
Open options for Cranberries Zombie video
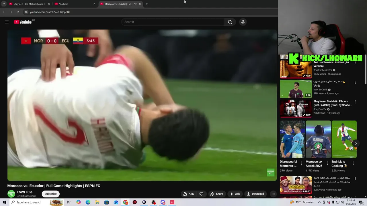click(355, 63)
